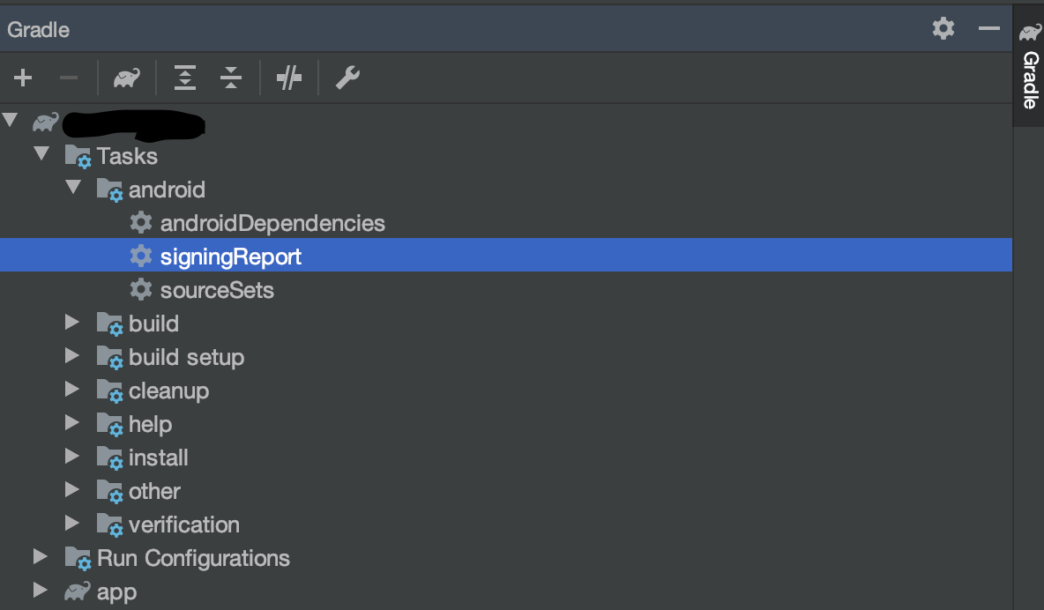Screen dimensions: 1044x610
Task: Click the plus icon to link Gradle project
Action: click(x=23, y=78)
